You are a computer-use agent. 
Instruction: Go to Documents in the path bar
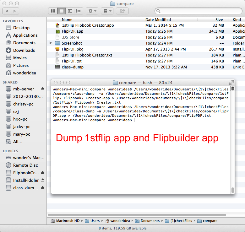150,221
